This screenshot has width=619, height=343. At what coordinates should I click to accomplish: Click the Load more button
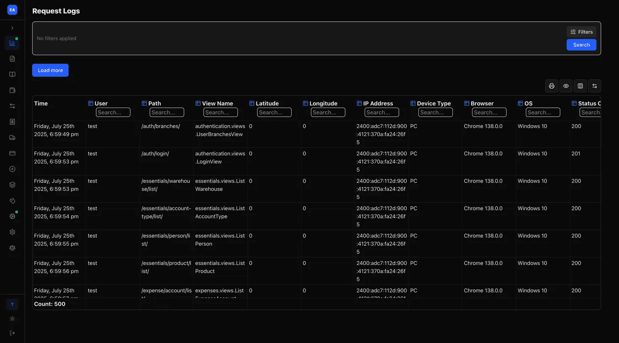50,70
